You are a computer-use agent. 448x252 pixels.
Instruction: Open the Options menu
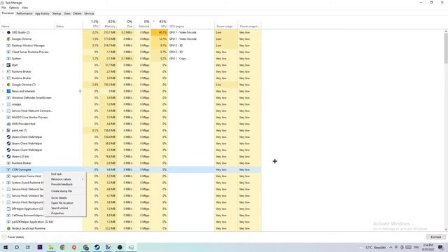(14, 8)
